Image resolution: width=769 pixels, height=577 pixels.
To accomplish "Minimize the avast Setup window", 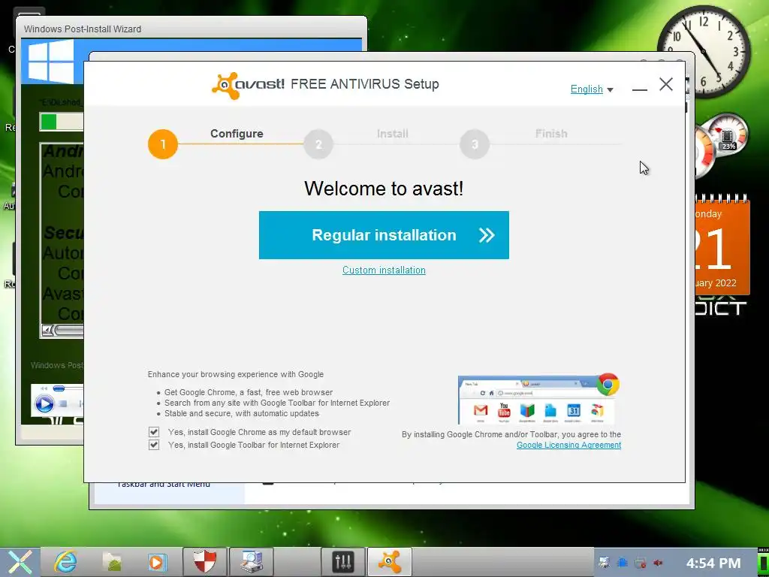I will [x=640, y=89].
